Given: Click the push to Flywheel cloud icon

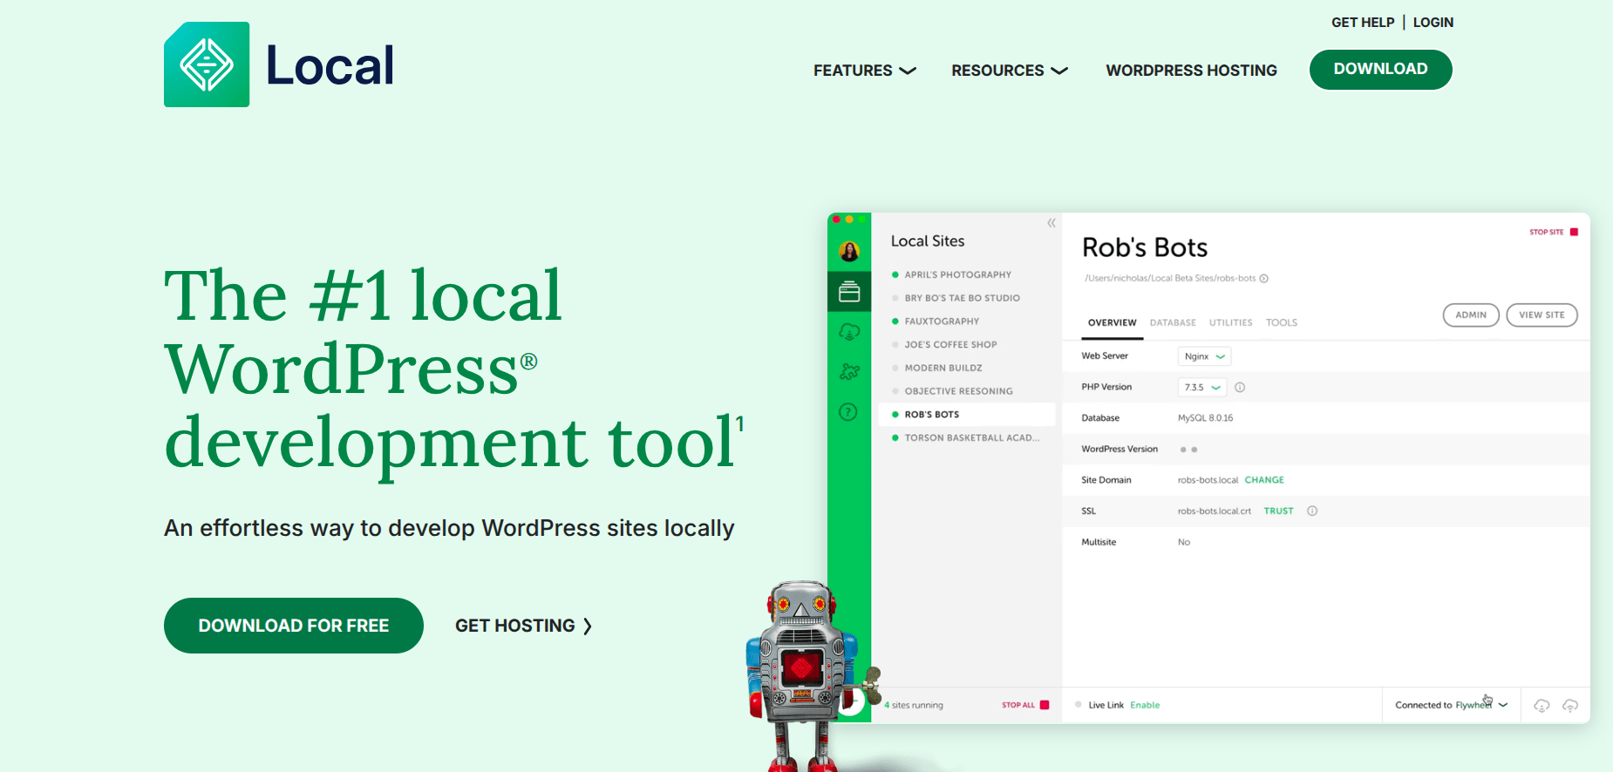Looking at the screenshot, I should [x=1570, y=706].
